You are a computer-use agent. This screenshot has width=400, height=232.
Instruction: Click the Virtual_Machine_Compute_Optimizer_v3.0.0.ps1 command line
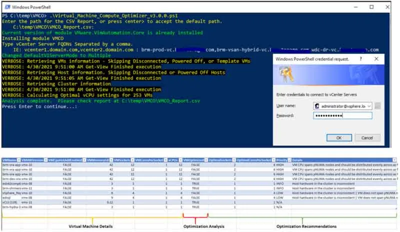(x=90, y=16)
